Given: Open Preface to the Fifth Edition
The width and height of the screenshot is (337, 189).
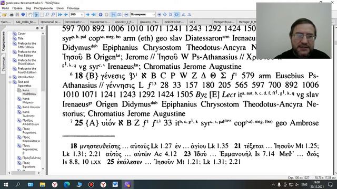Looking at the screenshot, I should [27, 45].
